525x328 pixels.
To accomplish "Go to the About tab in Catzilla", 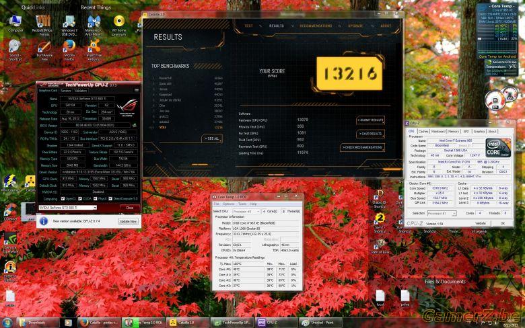I will click(386, 26).
